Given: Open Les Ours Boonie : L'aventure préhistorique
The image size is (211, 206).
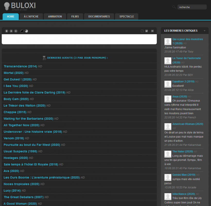Looking at the screenshot, I should [42, 178].
